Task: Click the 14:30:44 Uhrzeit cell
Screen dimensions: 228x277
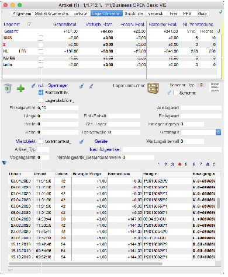Action: (x=44, y=219)
